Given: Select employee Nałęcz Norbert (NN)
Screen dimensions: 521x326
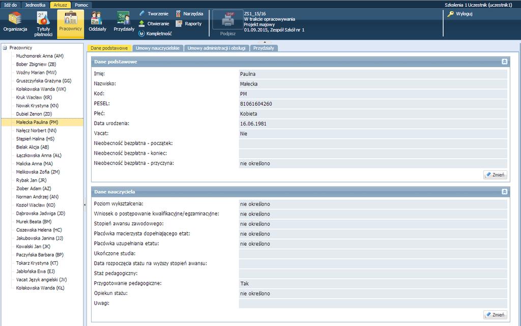Looking at the screenshot, I should (36, 131).
